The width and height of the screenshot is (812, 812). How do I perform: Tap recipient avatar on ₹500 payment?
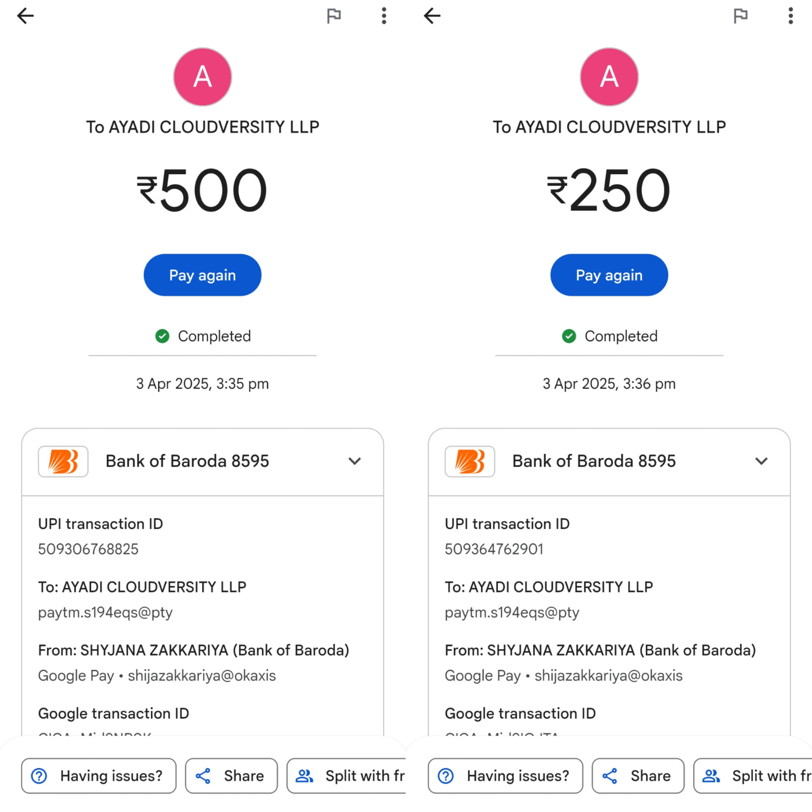click(x=203, y=77)
